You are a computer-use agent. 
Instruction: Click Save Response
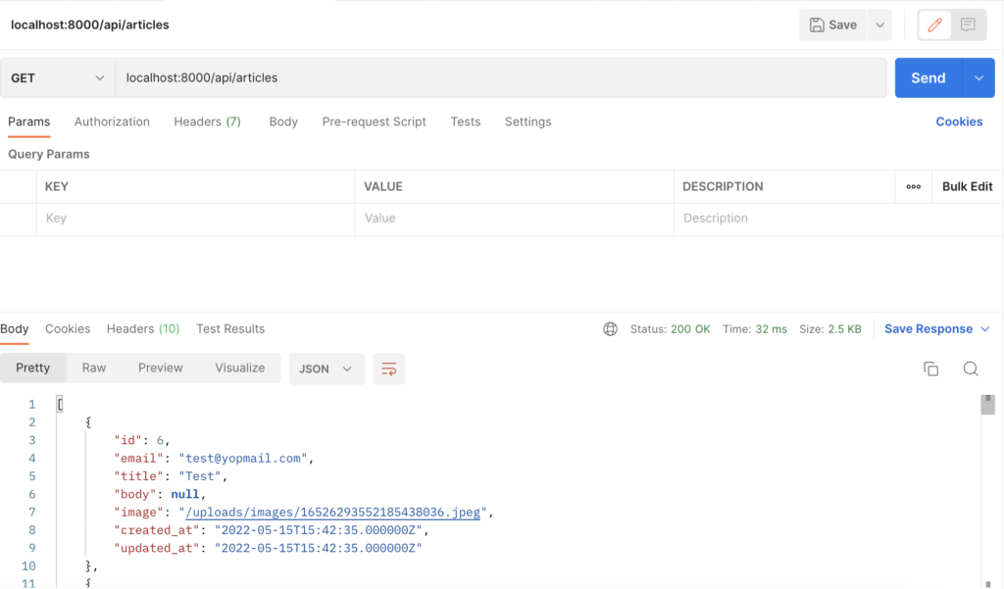[x=929, y=329]
